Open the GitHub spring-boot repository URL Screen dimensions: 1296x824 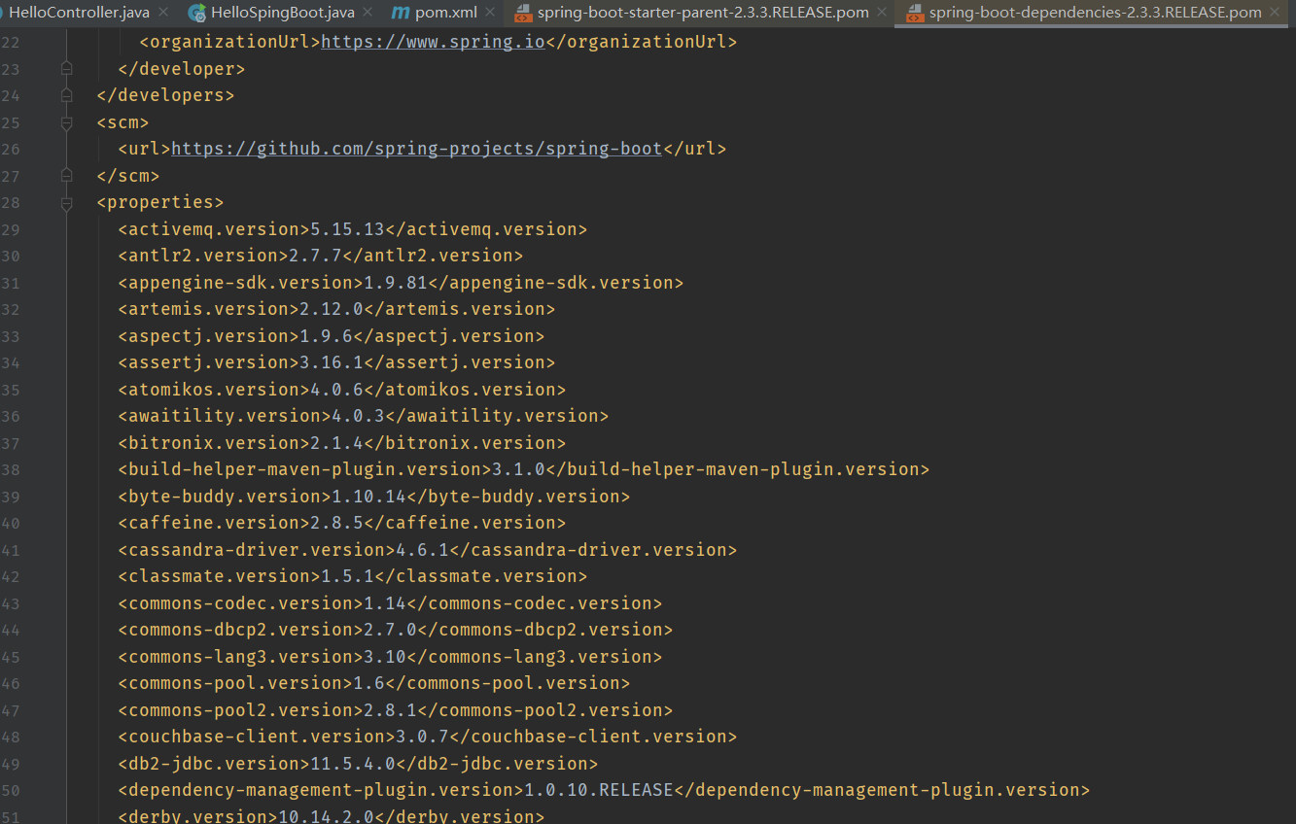416,149
